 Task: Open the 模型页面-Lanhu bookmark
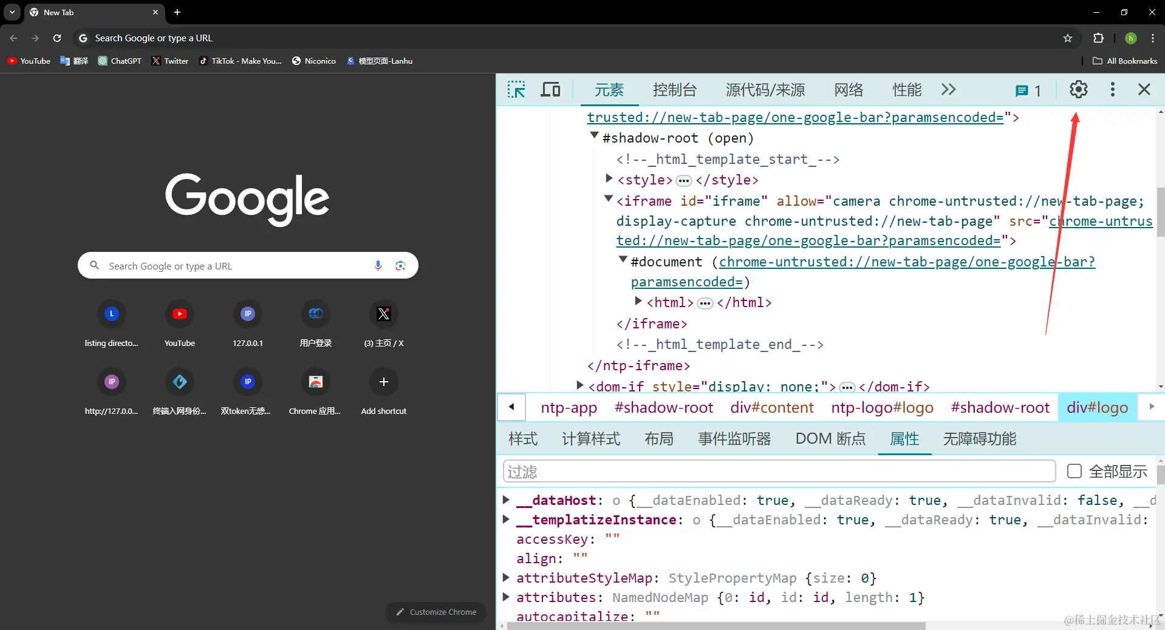[x=380, y=61]
